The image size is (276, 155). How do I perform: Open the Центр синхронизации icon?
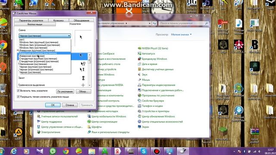89,121
